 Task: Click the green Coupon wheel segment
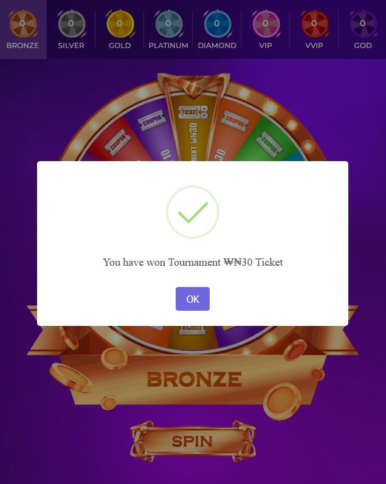coord(266,140)
